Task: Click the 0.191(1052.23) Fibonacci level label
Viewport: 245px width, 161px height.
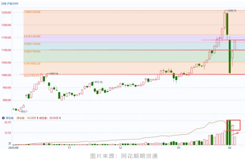Action: click(x=32, y=64)
